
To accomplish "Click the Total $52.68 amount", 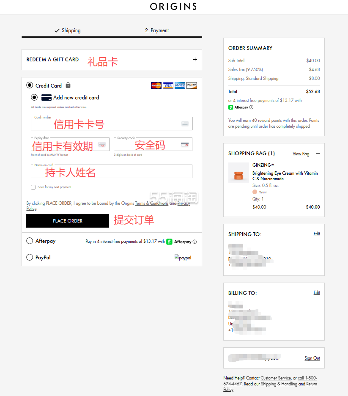I will click(x=313, y=91).
